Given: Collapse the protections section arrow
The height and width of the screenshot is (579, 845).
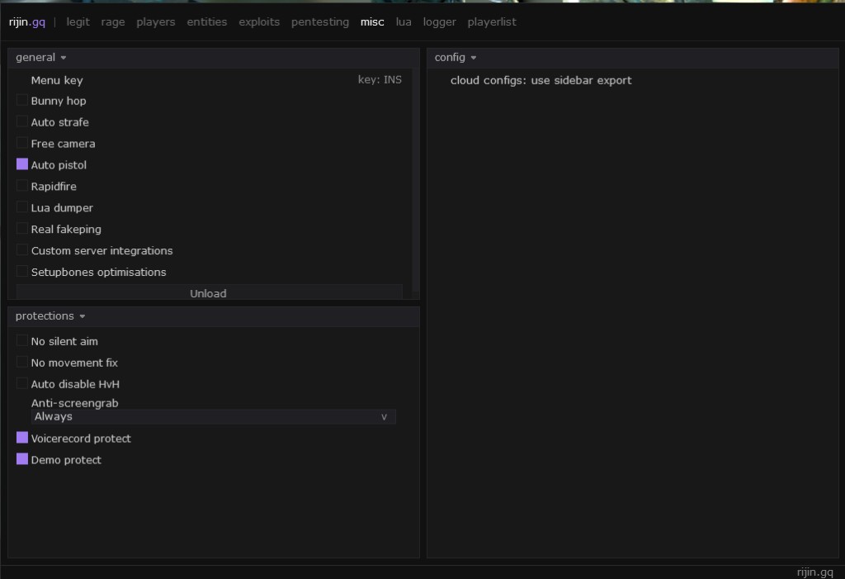Looking at the screenshot, I should [x=83, y=316].
